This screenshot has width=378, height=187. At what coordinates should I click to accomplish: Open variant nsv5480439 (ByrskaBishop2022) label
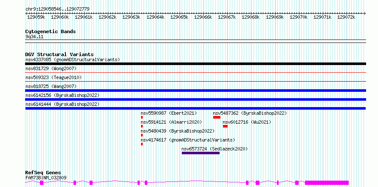(x=178, y=131)
